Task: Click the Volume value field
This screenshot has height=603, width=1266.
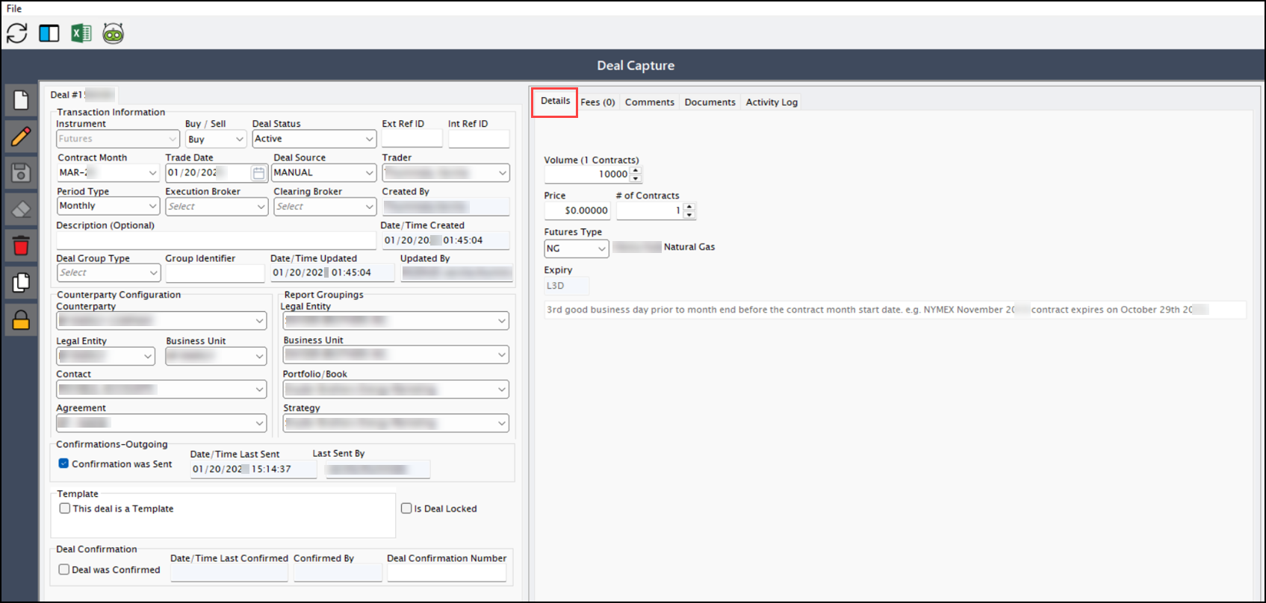Action: coord(587,175)
